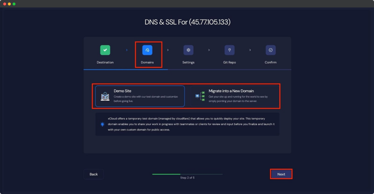This screenshot has height=194, width=374.
Task: Click the green macOS maximize window button
Action: coord(14,4)
